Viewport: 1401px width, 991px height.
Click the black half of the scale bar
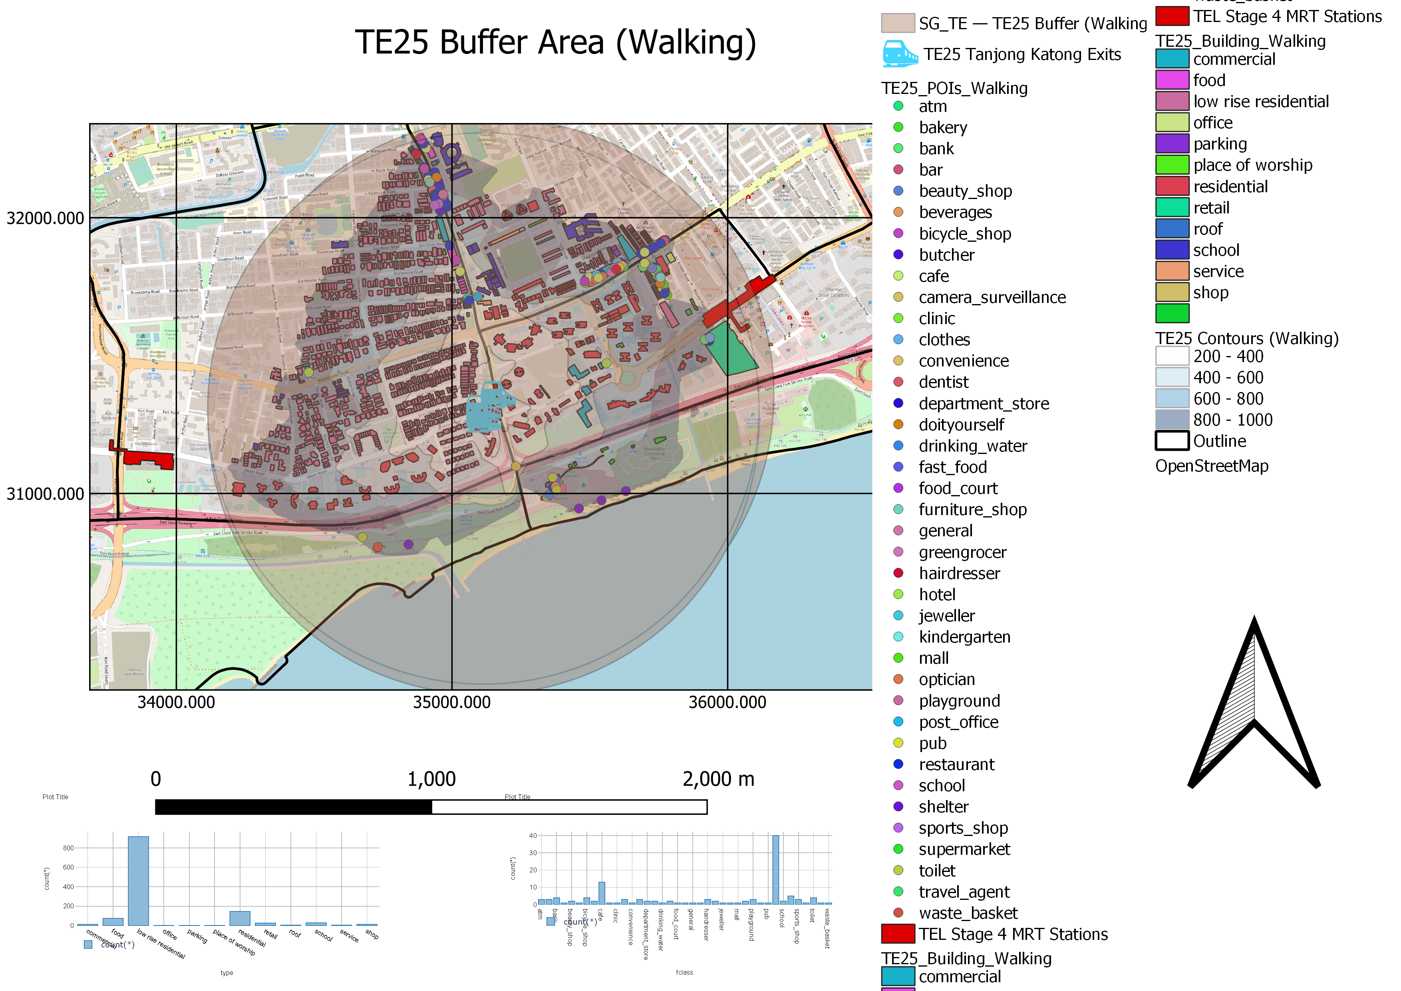(x=294, y=807)
